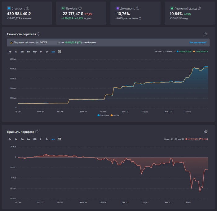The width and height of the screenshot is (217, 211).
Task: Select 6м range in Стоимость портфеля chart
Action: tap(28, 52)
